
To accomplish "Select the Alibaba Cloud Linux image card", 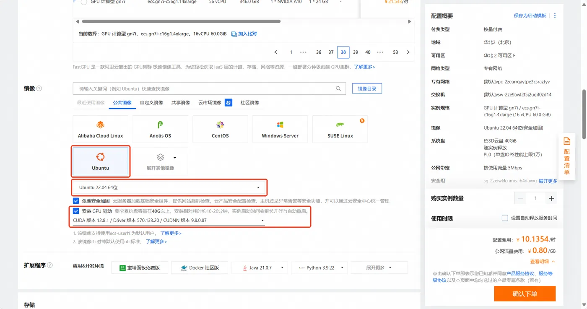I will [101, 129].
